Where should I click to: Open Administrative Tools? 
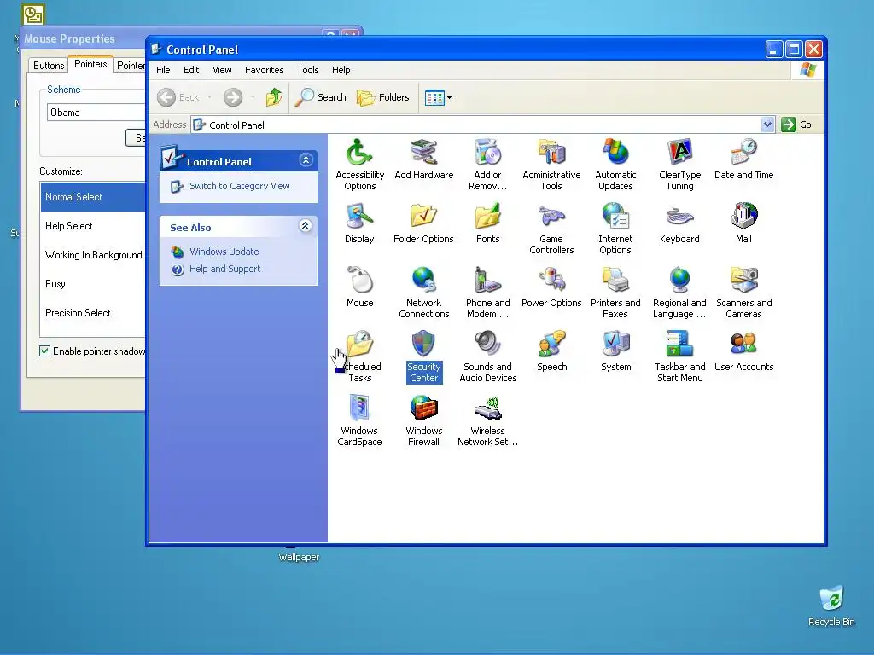[x=551, y=165]
